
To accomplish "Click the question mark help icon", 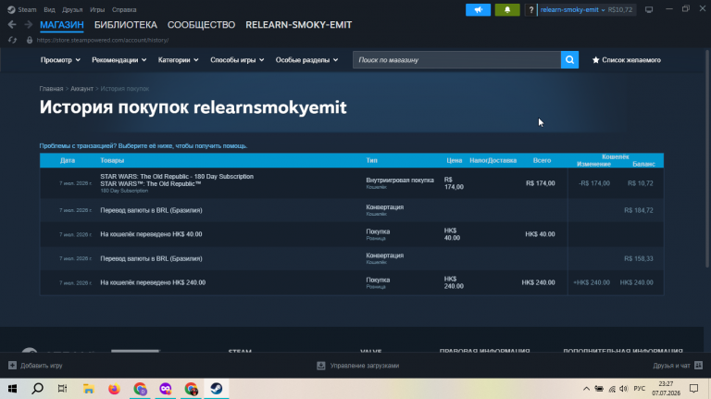I will [x=530, y=9].
